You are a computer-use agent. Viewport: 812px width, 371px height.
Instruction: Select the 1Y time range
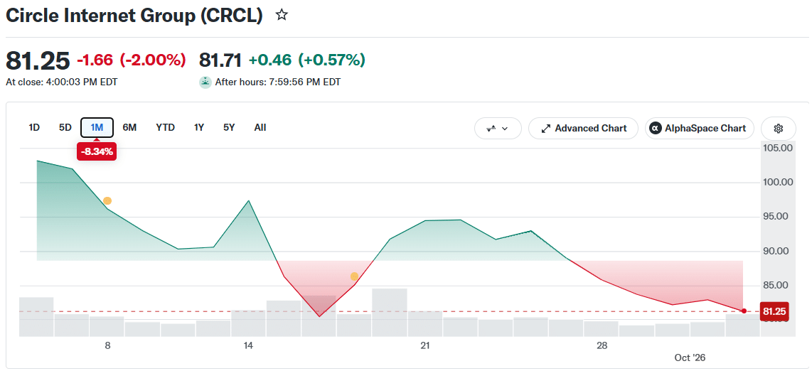click(x=199, y=127)
